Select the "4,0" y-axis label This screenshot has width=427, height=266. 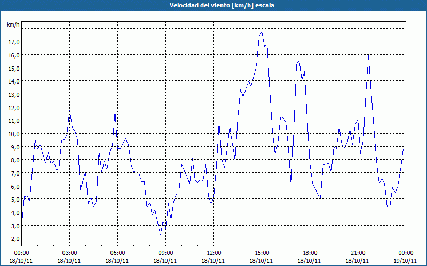pyautogui.click(x=15, y=212)
